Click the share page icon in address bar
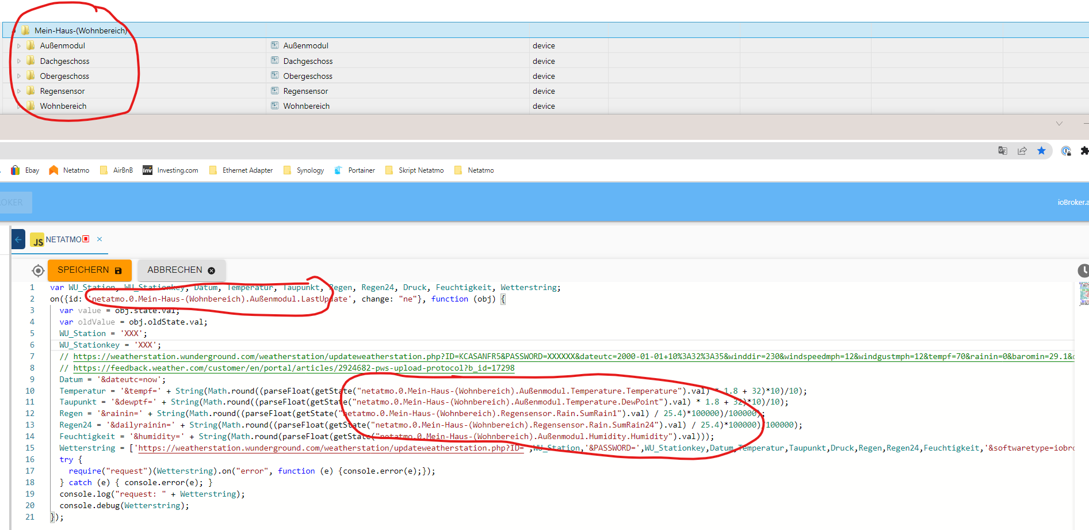 pos(1022,151)
